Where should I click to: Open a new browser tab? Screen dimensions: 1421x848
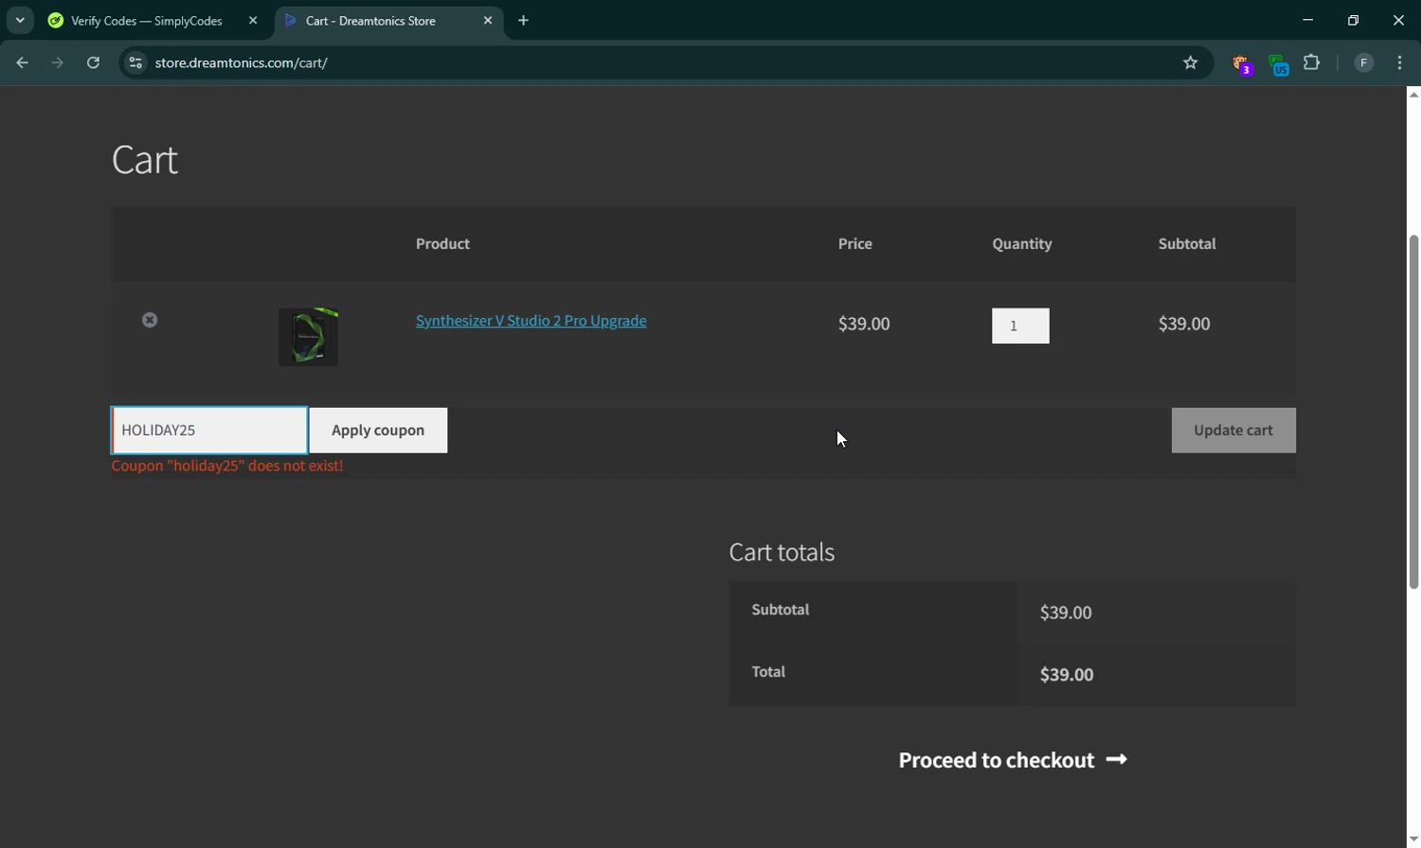pyautogui.click(x=524, y=21)
